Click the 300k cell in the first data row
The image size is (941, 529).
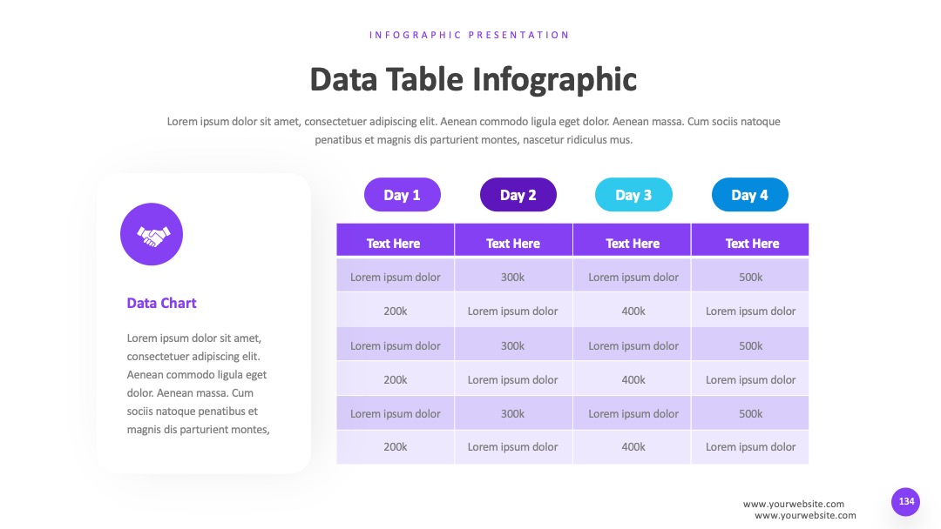[x=513, y=277]
